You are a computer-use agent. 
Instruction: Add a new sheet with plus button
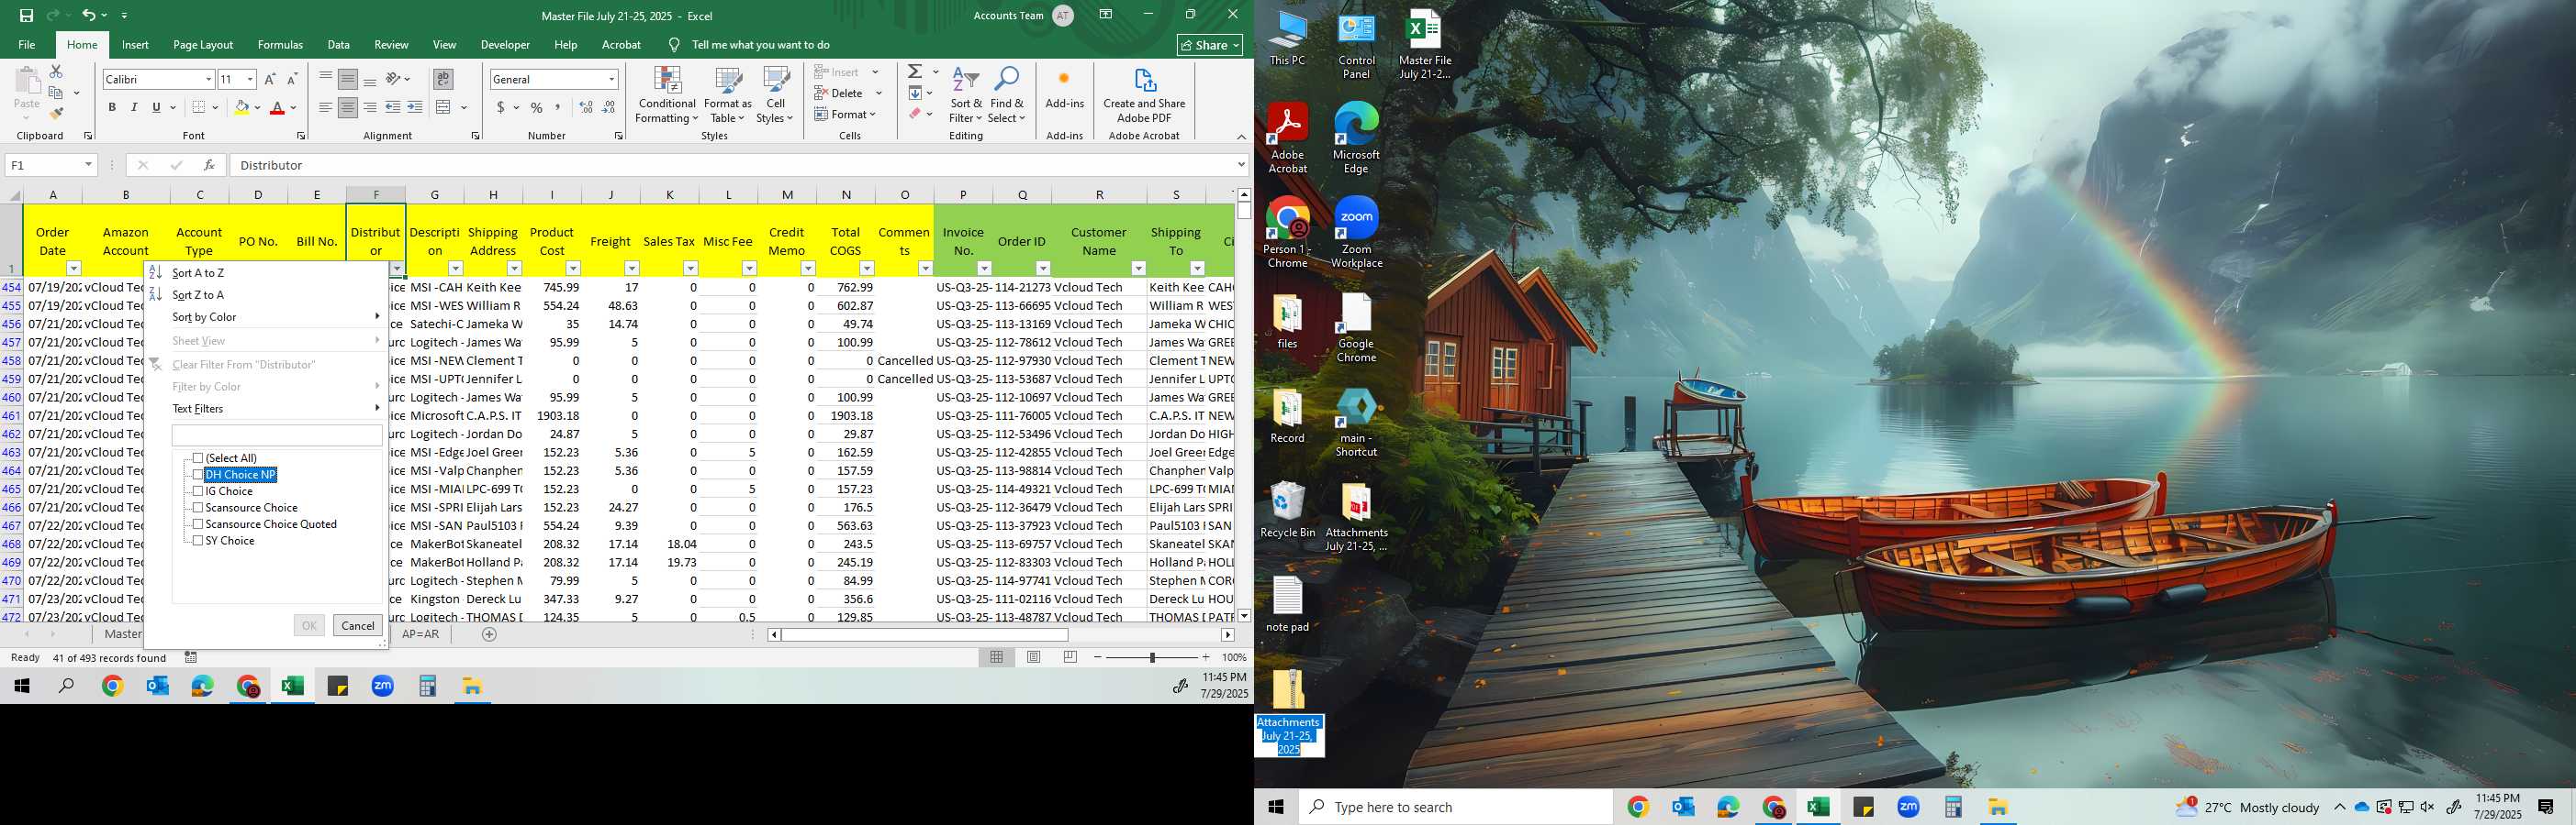[x=489, y=634]
